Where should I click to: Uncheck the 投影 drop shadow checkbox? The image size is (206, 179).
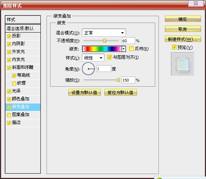coord(9,36)
